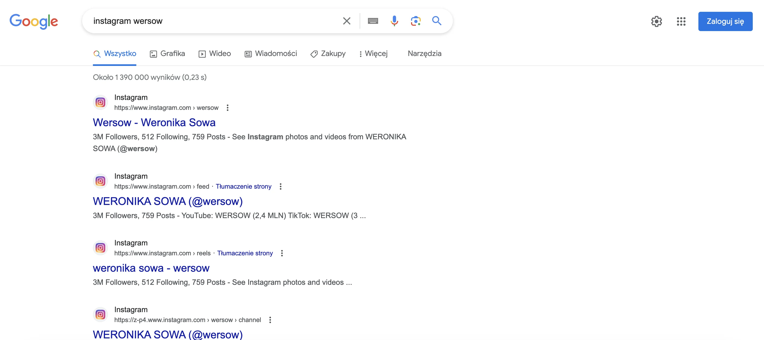This screenshot has width=764, height=340.
Task: Switch to the Grafika tab
Action: click(x=167, y=54)
